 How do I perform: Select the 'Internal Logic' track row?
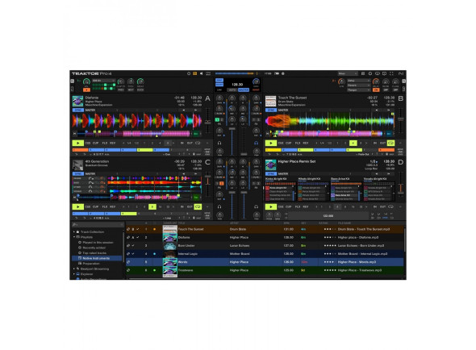[x=265, y=254]
